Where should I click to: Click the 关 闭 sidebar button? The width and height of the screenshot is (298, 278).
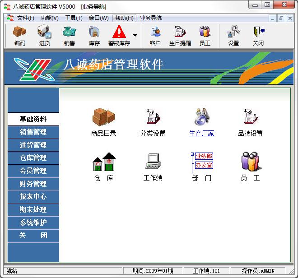point(33,235)
